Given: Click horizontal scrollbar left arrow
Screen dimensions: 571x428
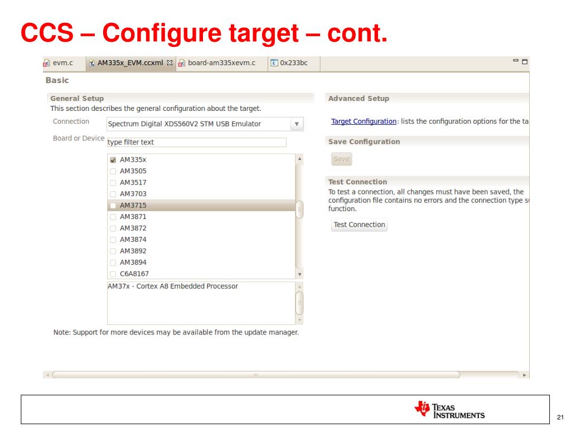Looking at the screenshot, I should pyautogui.click(x=47, y=374).
